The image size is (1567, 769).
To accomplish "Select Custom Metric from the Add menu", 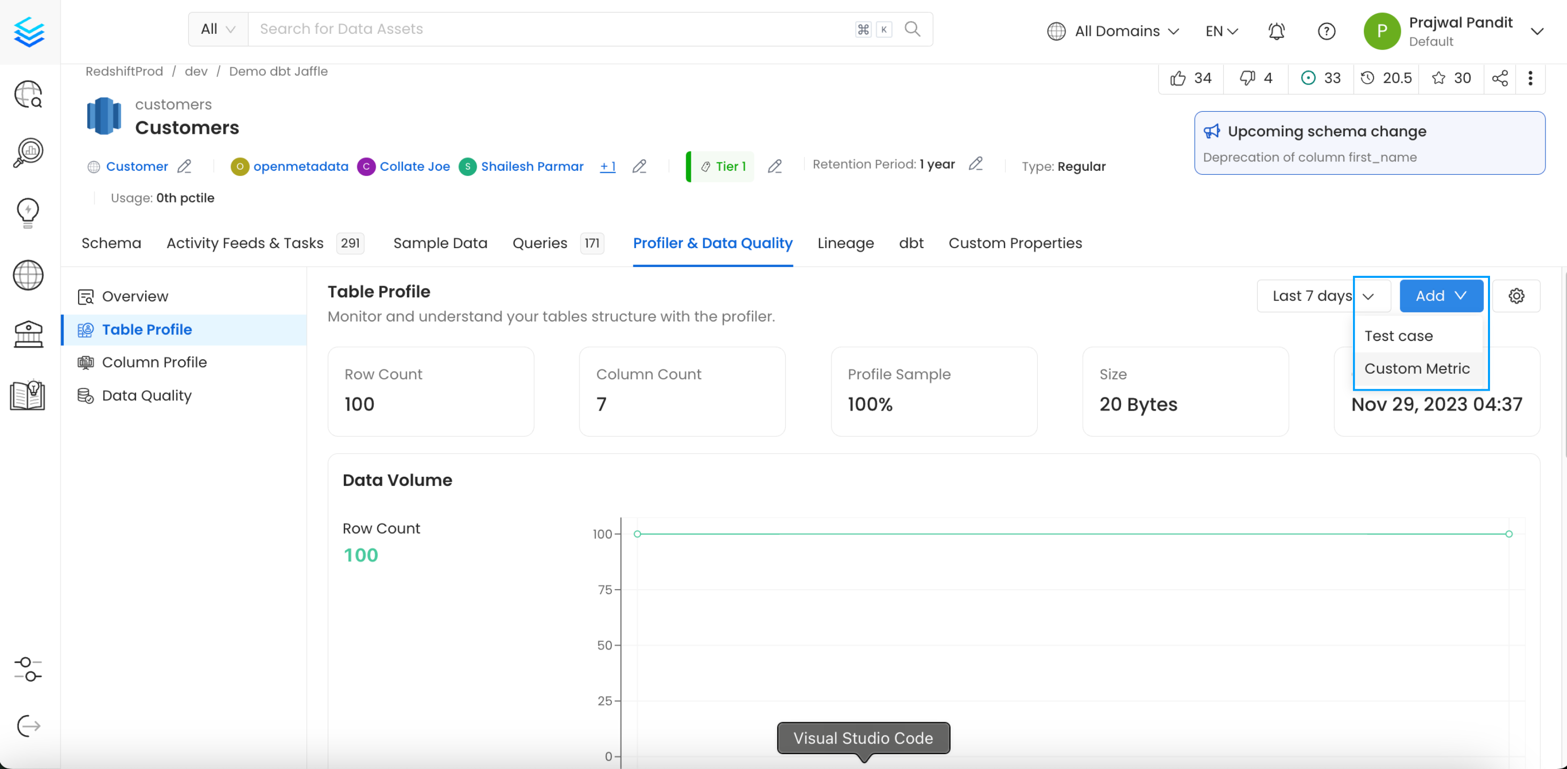I will tap(1417, 368).
